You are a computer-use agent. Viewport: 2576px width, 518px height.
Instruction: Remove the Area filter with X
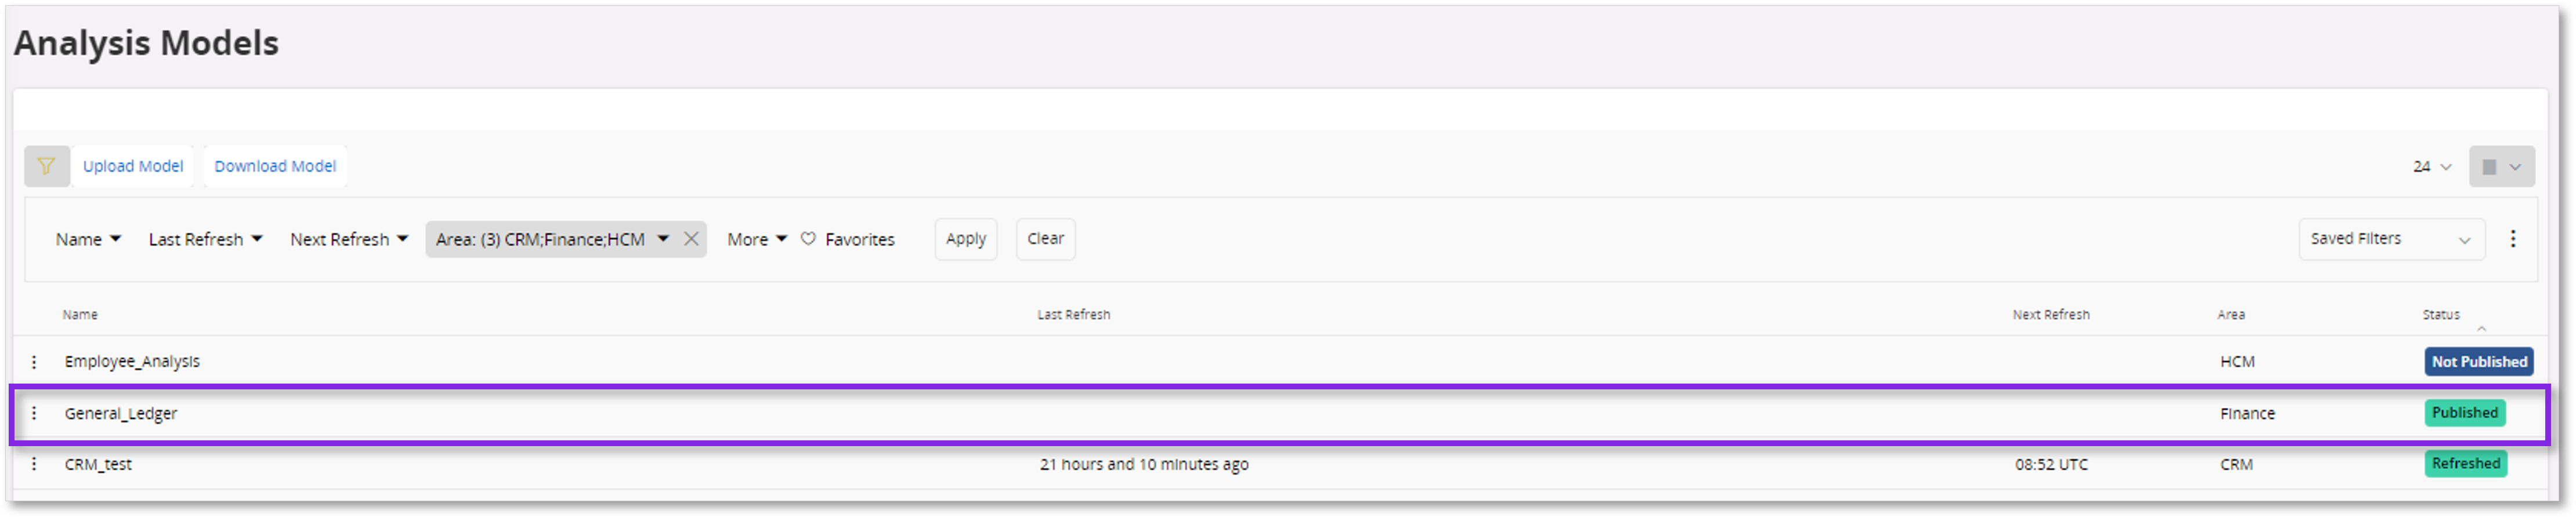691,239
